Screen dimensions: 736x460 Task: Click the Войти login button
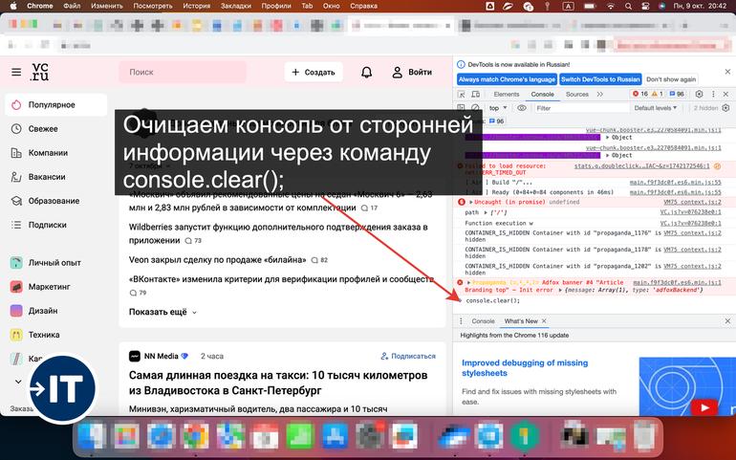pyautogui.click(x=412, y=72)
